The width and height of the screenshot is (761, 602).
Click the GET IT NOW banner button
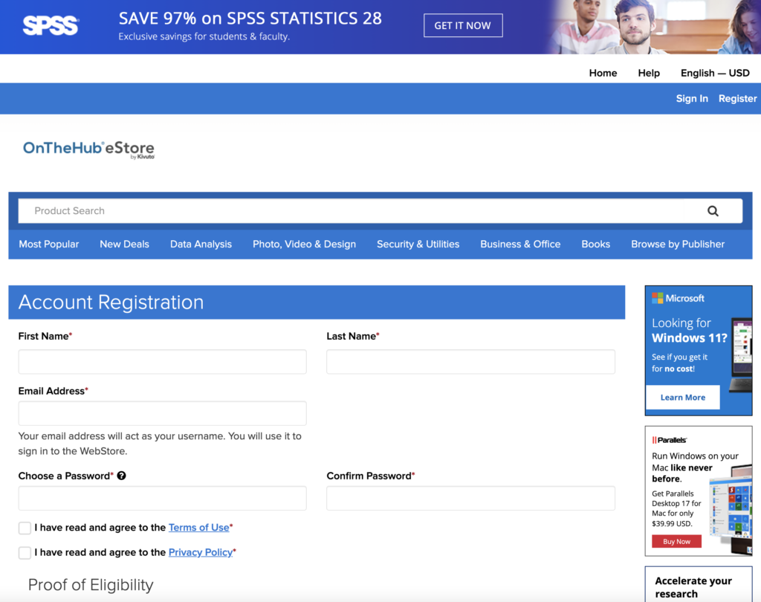click(x=463, y=25)
